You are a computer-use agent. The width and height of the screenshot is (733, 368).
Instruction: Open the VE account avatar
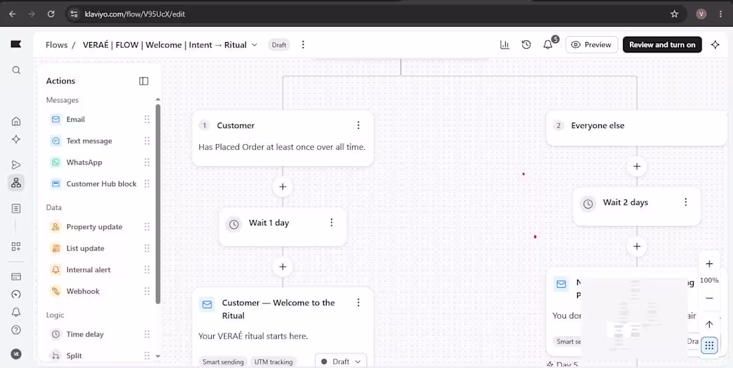[16, 354]
